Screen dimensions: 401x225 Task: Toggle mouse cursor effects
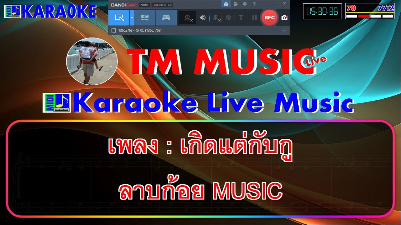(x=229, y=18)
